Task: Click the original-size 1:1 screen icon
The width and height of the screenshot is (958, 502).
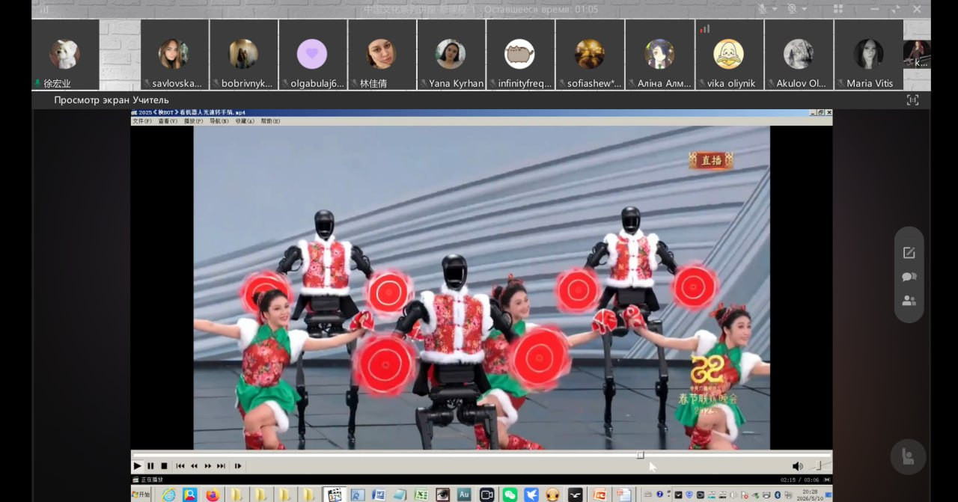Action: (x=912, y=100)
